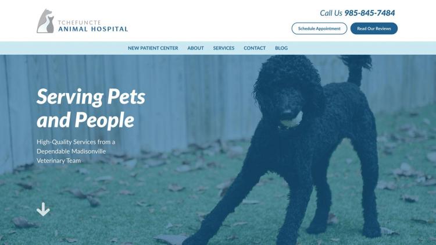The image size is (436, 245).
Task: Click empty area of light blue navigation bar
Action: point(362,48)
